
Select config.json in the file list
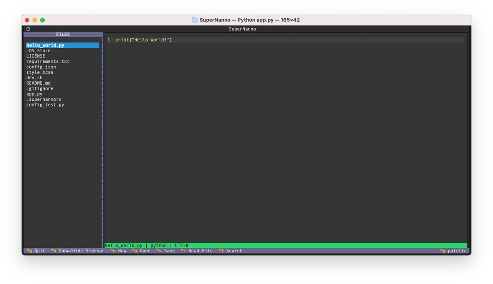[41, 67]
